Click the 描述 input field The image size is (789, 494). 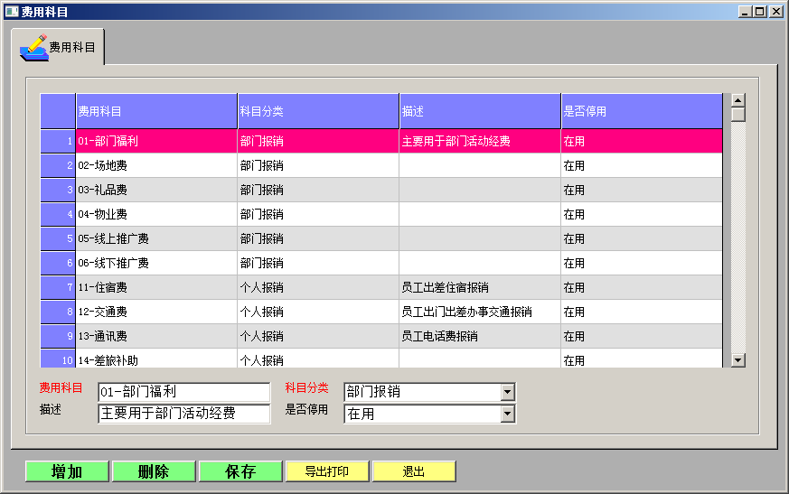(x=184, y=414)
